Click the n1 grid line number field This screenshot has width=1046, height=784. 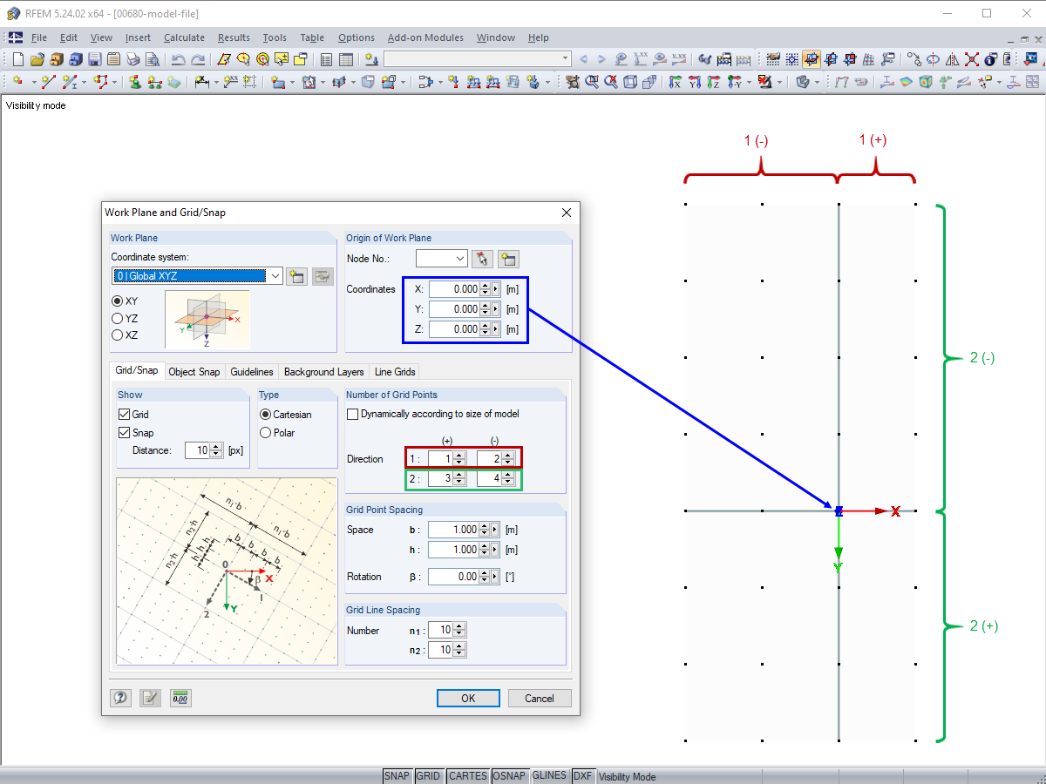click(440, 630)
